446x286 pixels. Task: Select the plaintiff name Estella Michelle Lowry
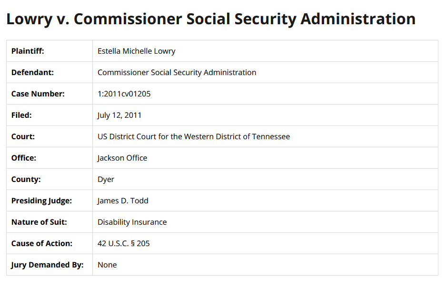coord(137,51)
